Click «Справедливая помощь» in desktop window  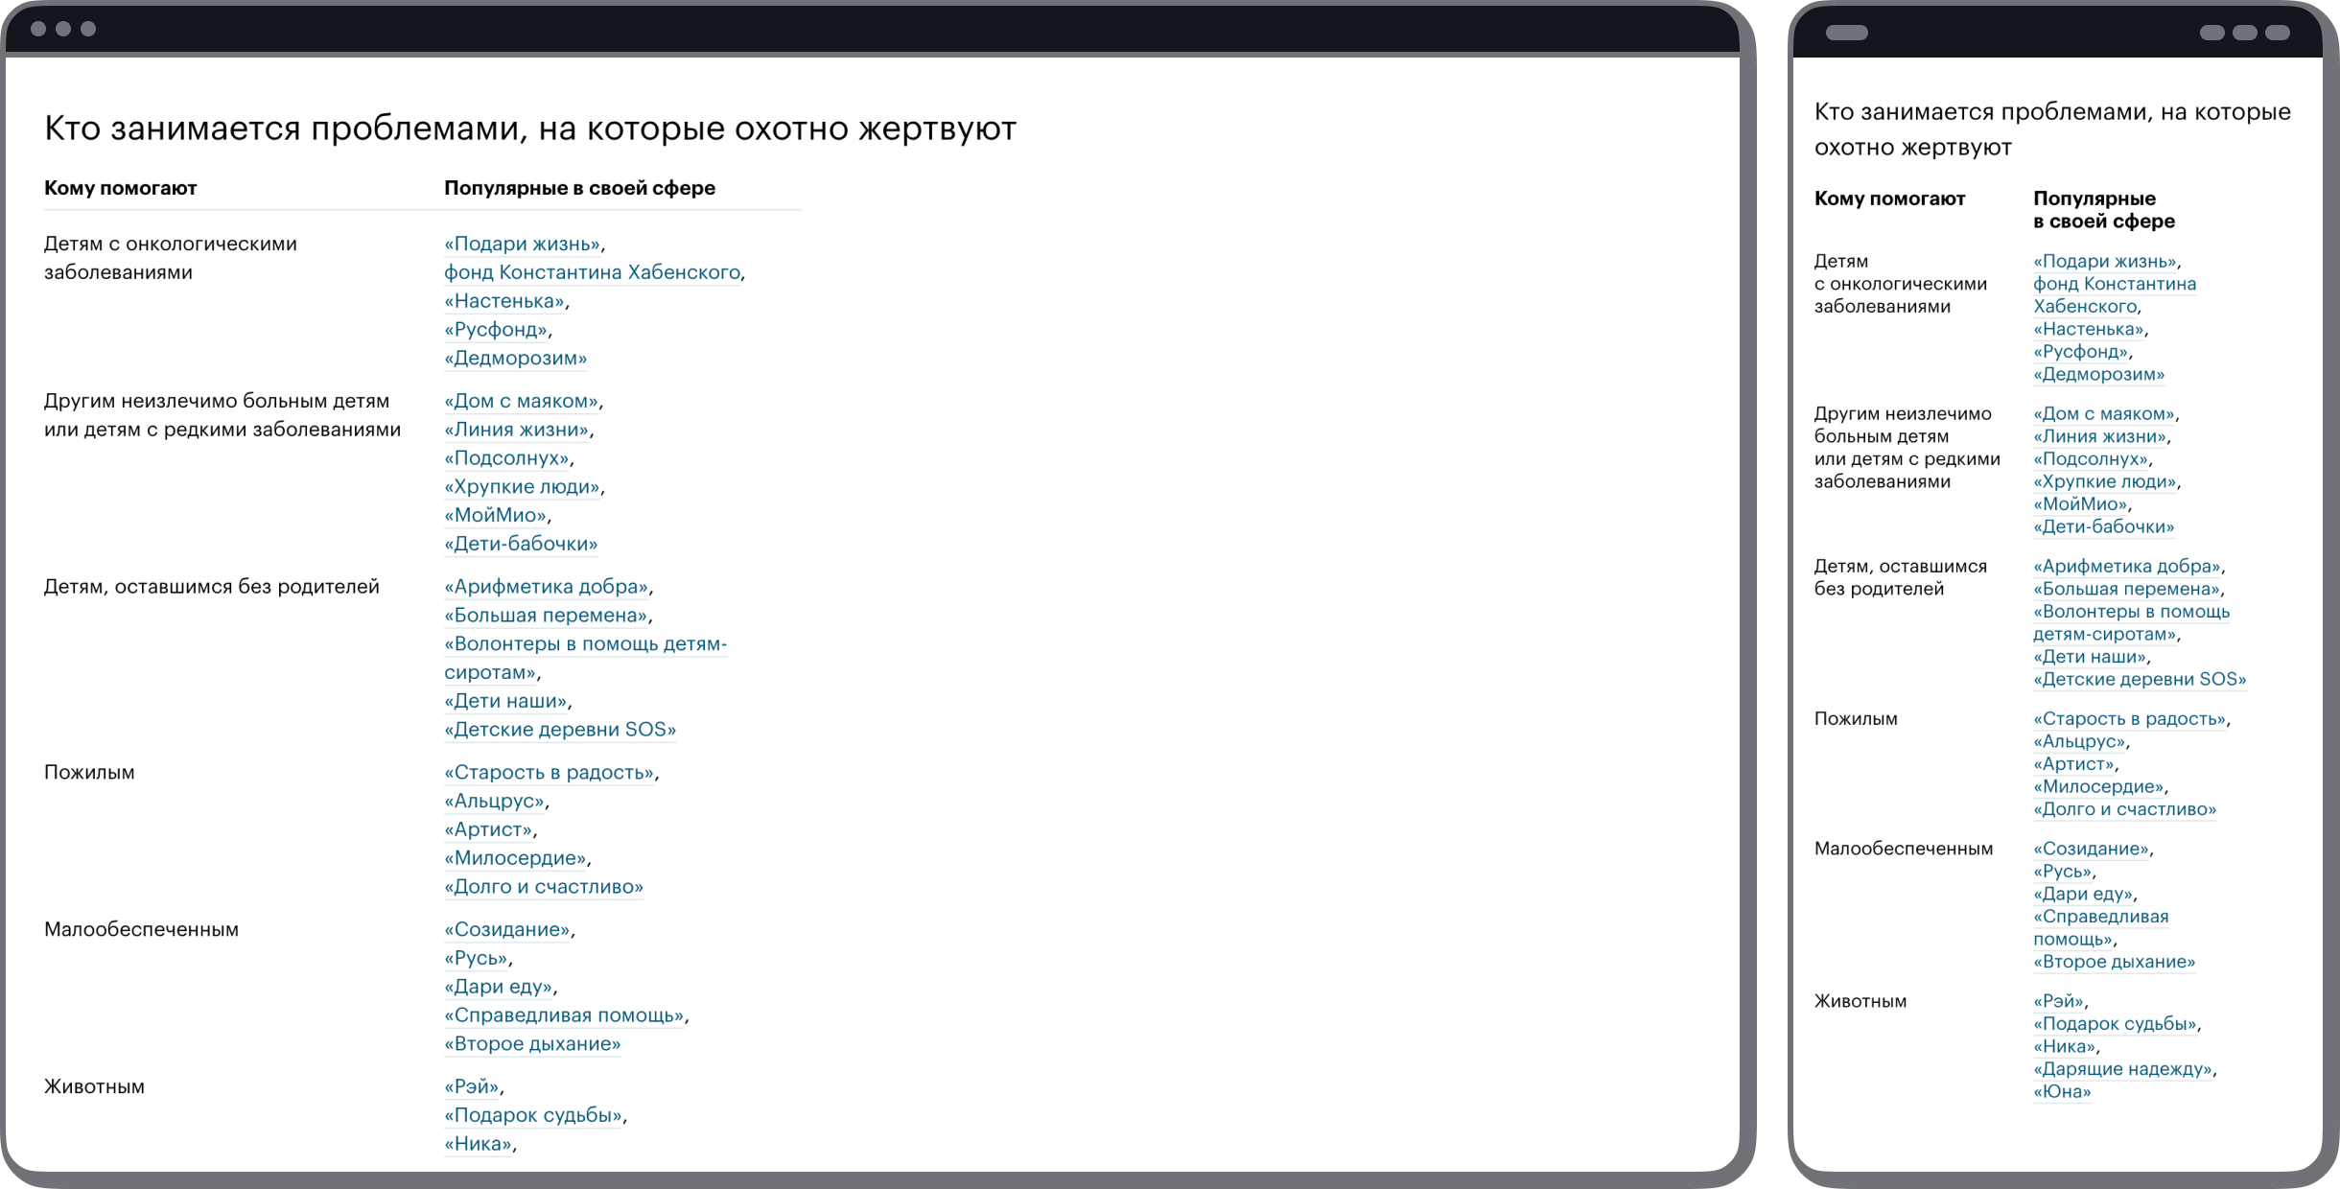pyautogui.click(x=564, y=1016)
